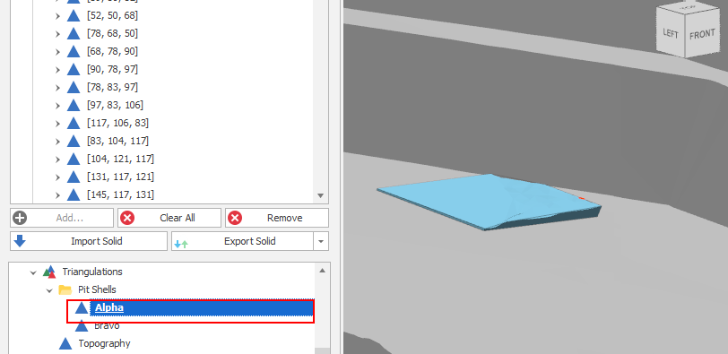The width and height of the screenshot is (728, 354).
Task: Expand the [117, 106, 83] triangle entry
Action: click(57, 124)
